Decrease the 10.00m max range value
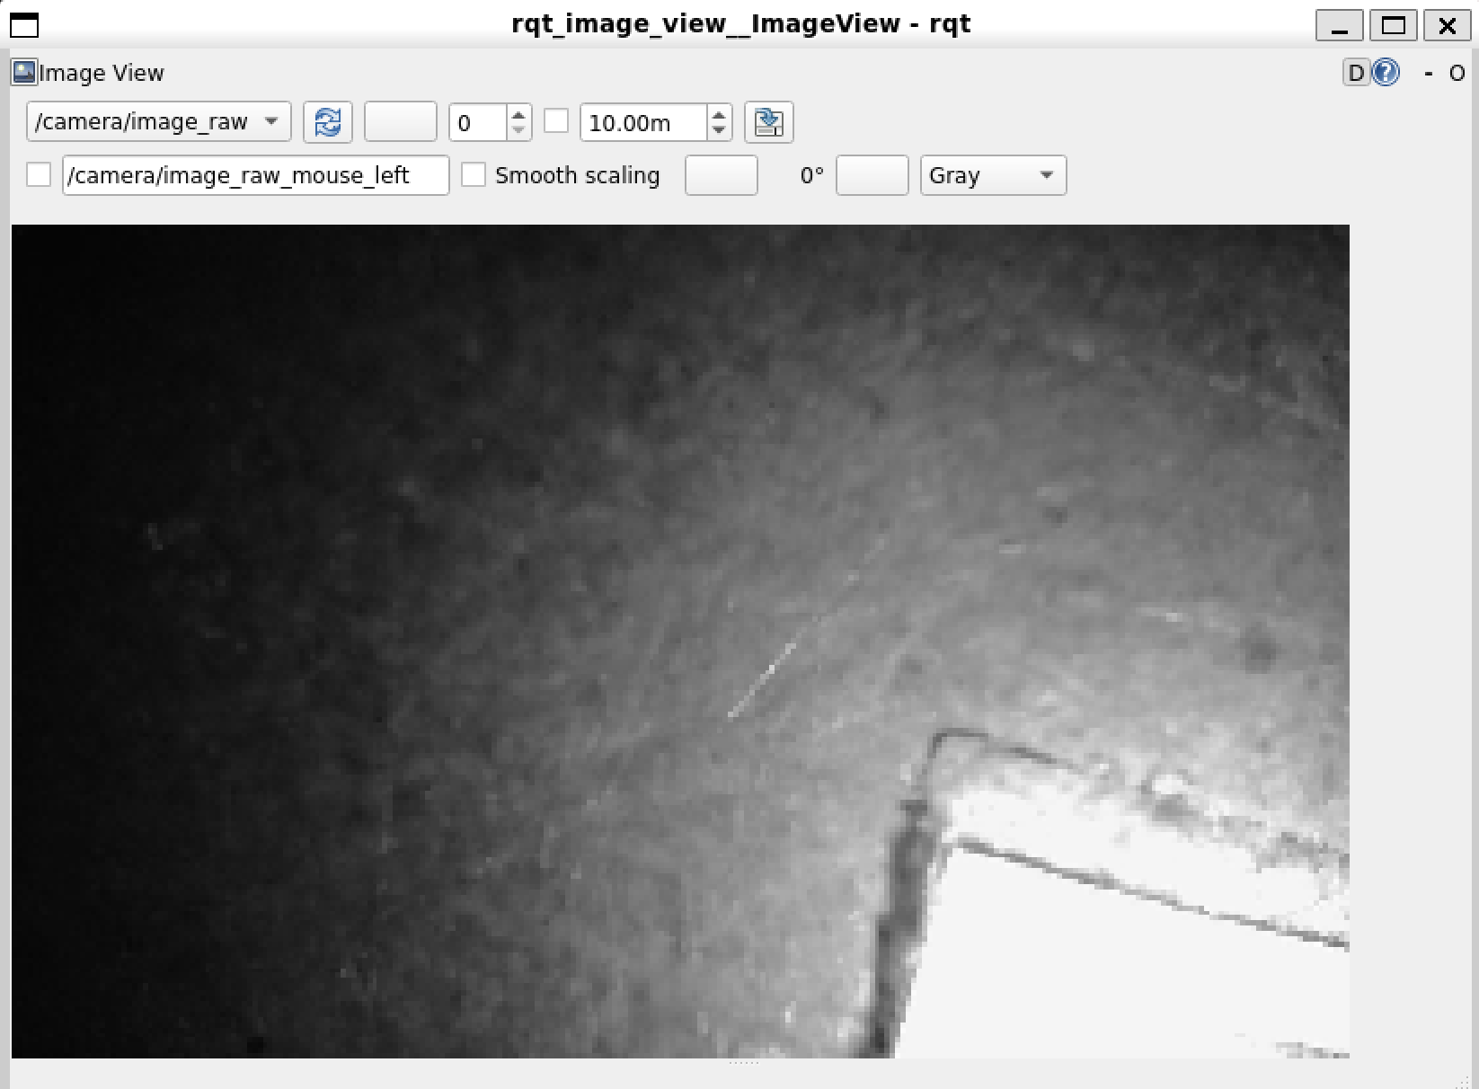 [x=719, y=131]
